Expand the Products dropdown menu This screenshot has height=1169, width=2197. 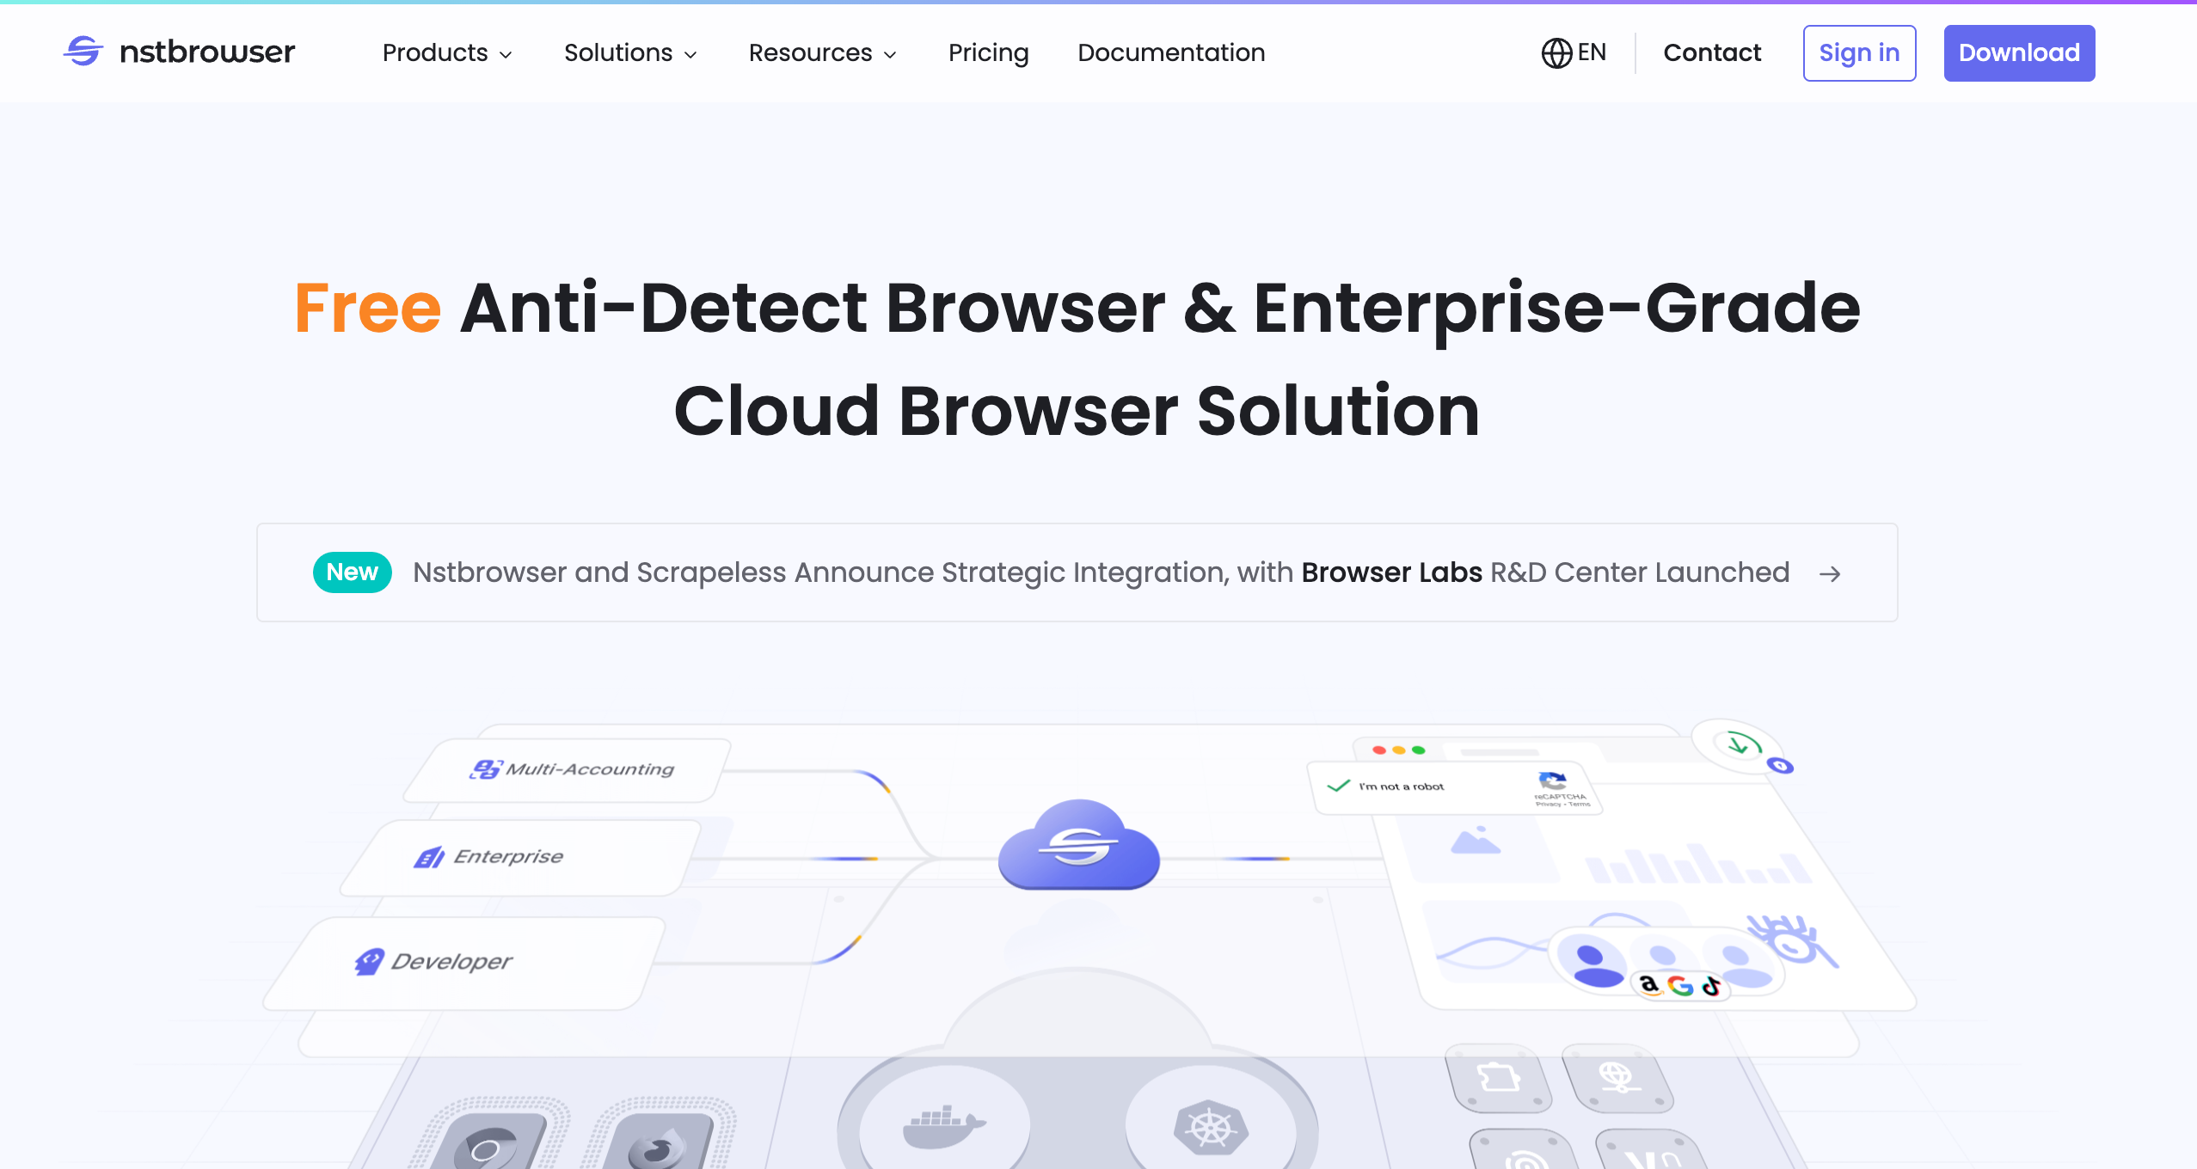click(x=447, y=53)
